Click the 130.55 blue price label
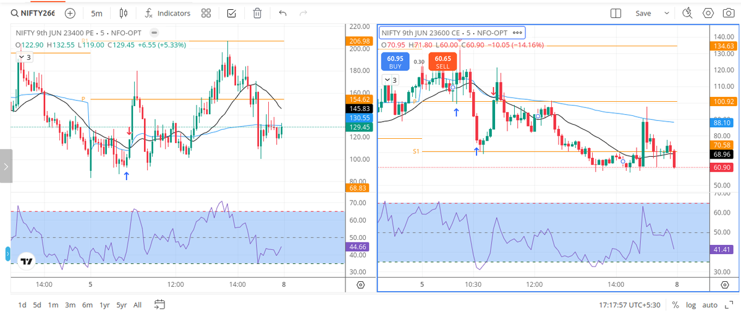 coord(360,117)
